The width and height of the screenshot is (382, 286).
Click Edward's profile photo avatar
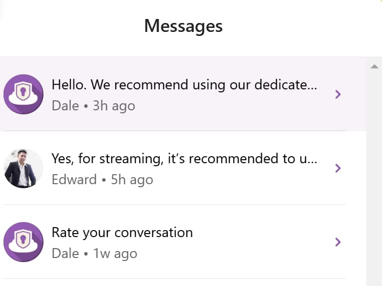click(x=23, y=168)
